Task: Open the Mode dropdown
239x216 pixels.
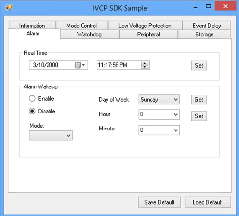Action: (x=51, y=135)
